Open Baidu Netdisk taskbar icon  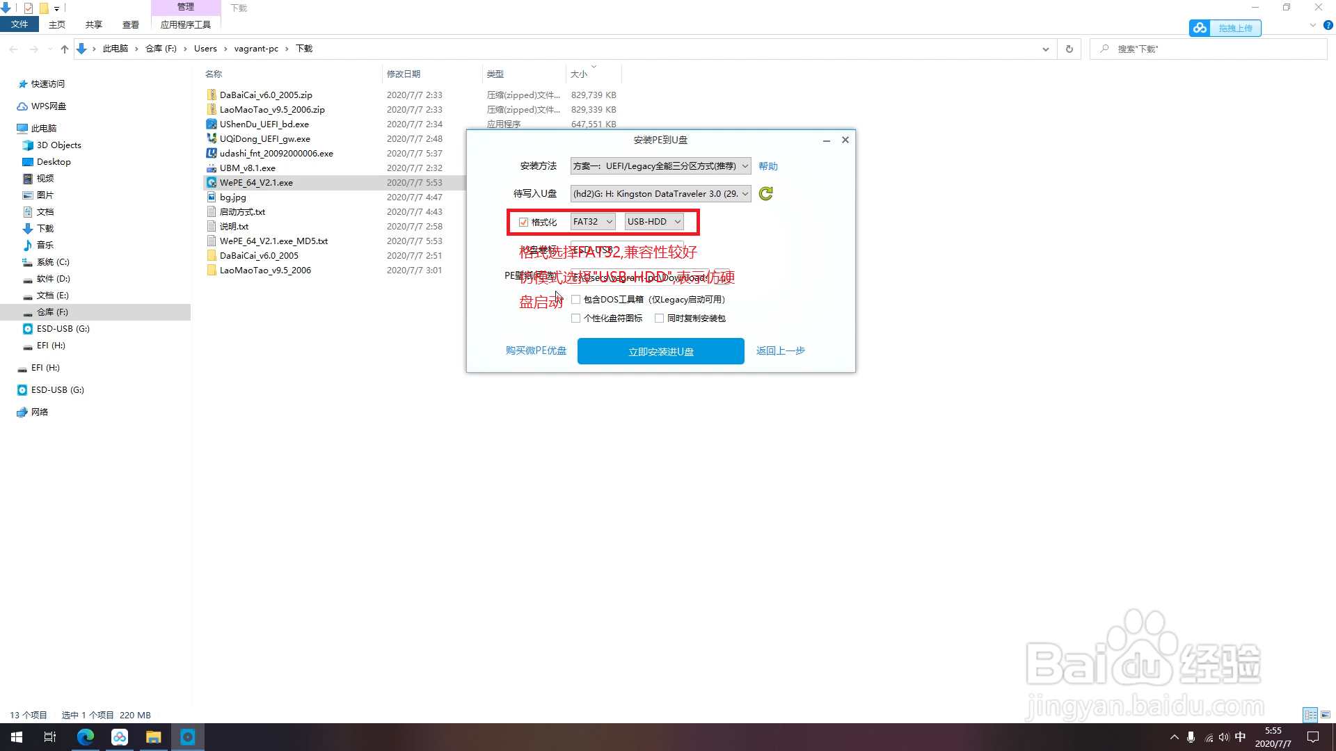[x=120, y=737]
